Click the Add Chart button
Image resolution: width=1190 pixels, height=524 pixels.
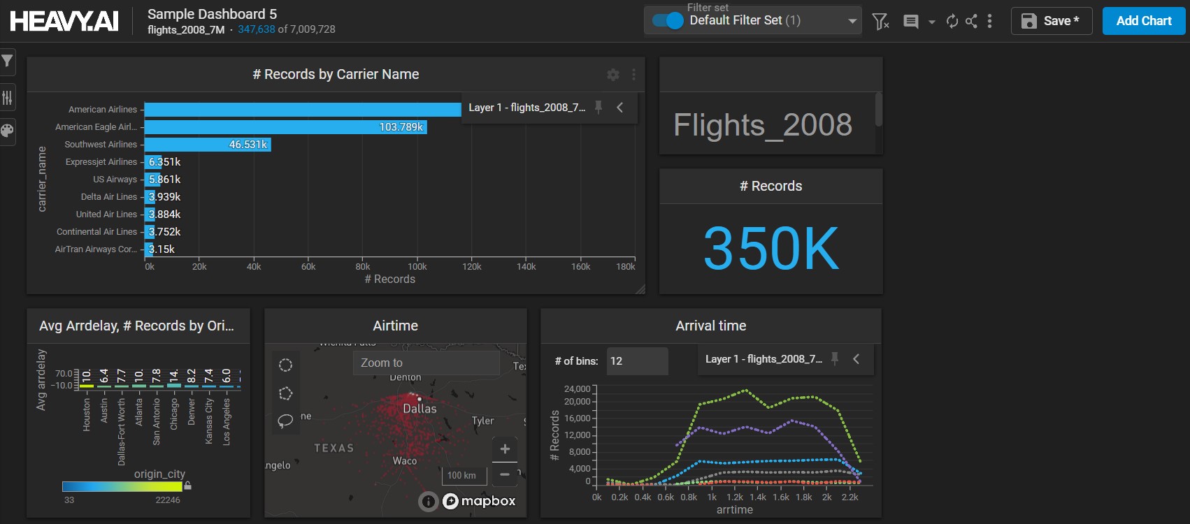coord(1143,21)
